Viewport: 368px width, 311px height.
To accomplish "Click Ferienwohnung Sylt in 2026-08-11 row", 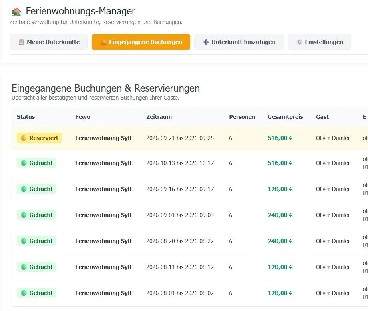I will pos(103,267).
